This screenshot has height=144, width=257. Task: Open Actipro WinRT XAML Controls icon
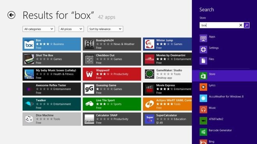[150, 104]
